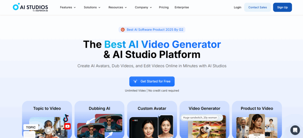Open the Features menu
Viewport: 303px width, 138px height.
[68, 7]
